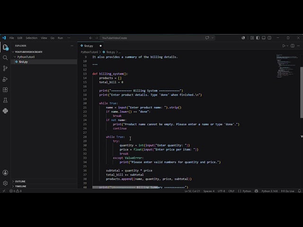Select first.py in Explorer tree

44,62
